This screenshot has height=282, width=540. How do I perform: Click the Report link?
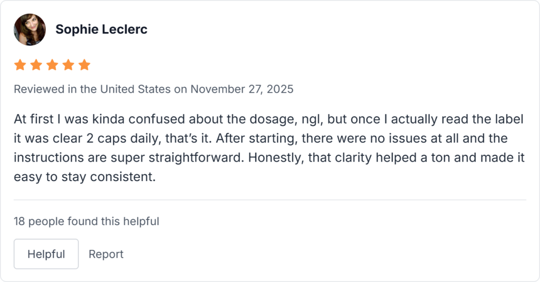tap(106, 254)
